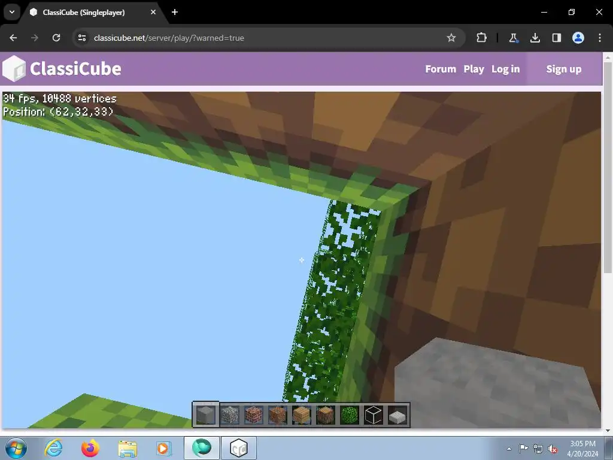Open Chrome Labs flask icon
The height and width of the screenshot is (460, 613).
click(x=513, y=38)
